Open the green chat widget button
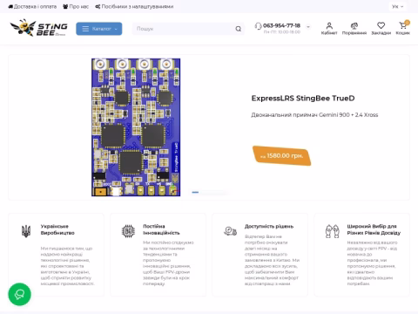The height and width of the screenshot is (314, 418). pyautogui.click(x=19, y=294)
